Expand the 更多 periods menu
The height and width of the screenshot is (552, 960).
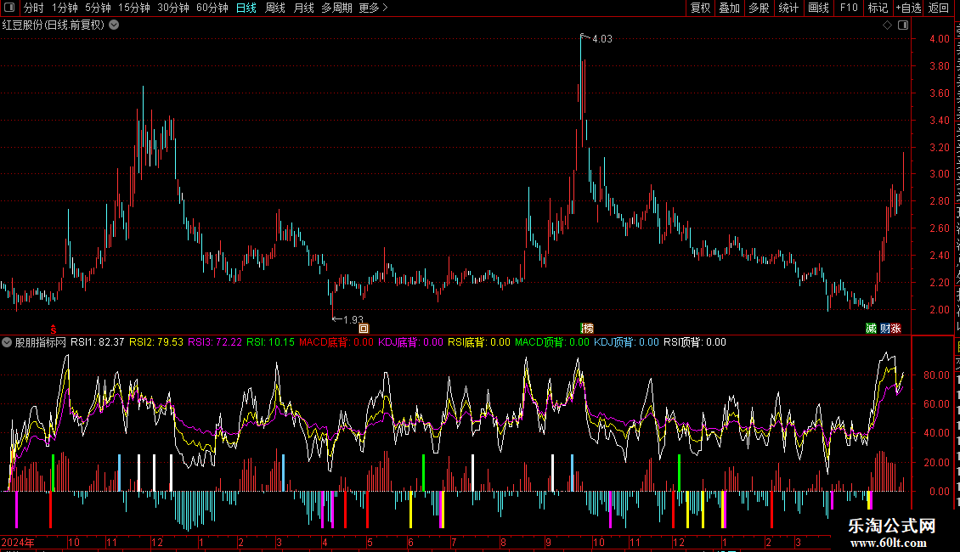pos(374,8)
